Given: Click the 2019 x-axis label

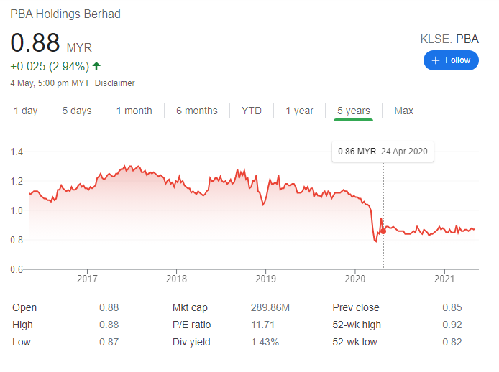Looking at the screenshot, I should pos(266,279).
